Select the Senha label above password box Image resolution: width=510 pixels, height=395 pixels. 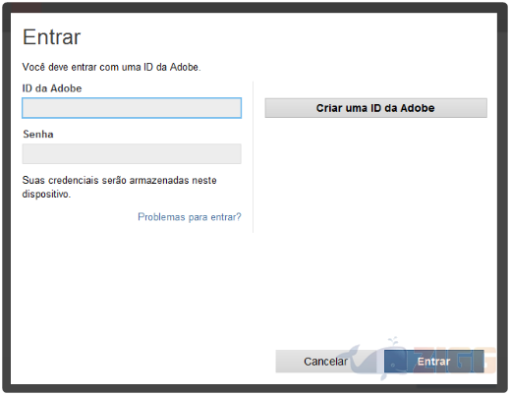pyautogui.click(x=38, y=135)
